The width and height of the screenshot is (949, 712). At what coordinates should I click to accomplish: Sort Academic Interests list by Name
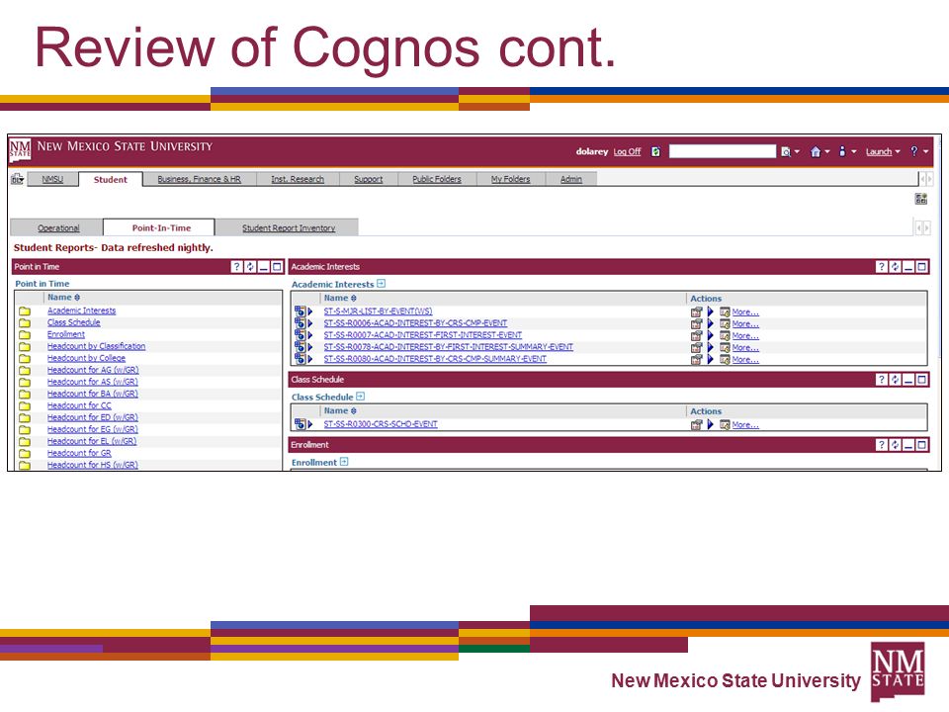click(340, 298)
